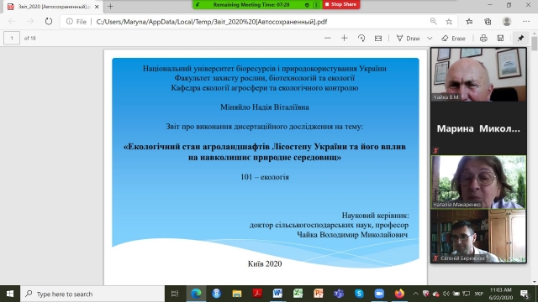Open a new browser tab
Image resolution: width=538 pixels, height=302 pixels.
(x=110, y=6)
